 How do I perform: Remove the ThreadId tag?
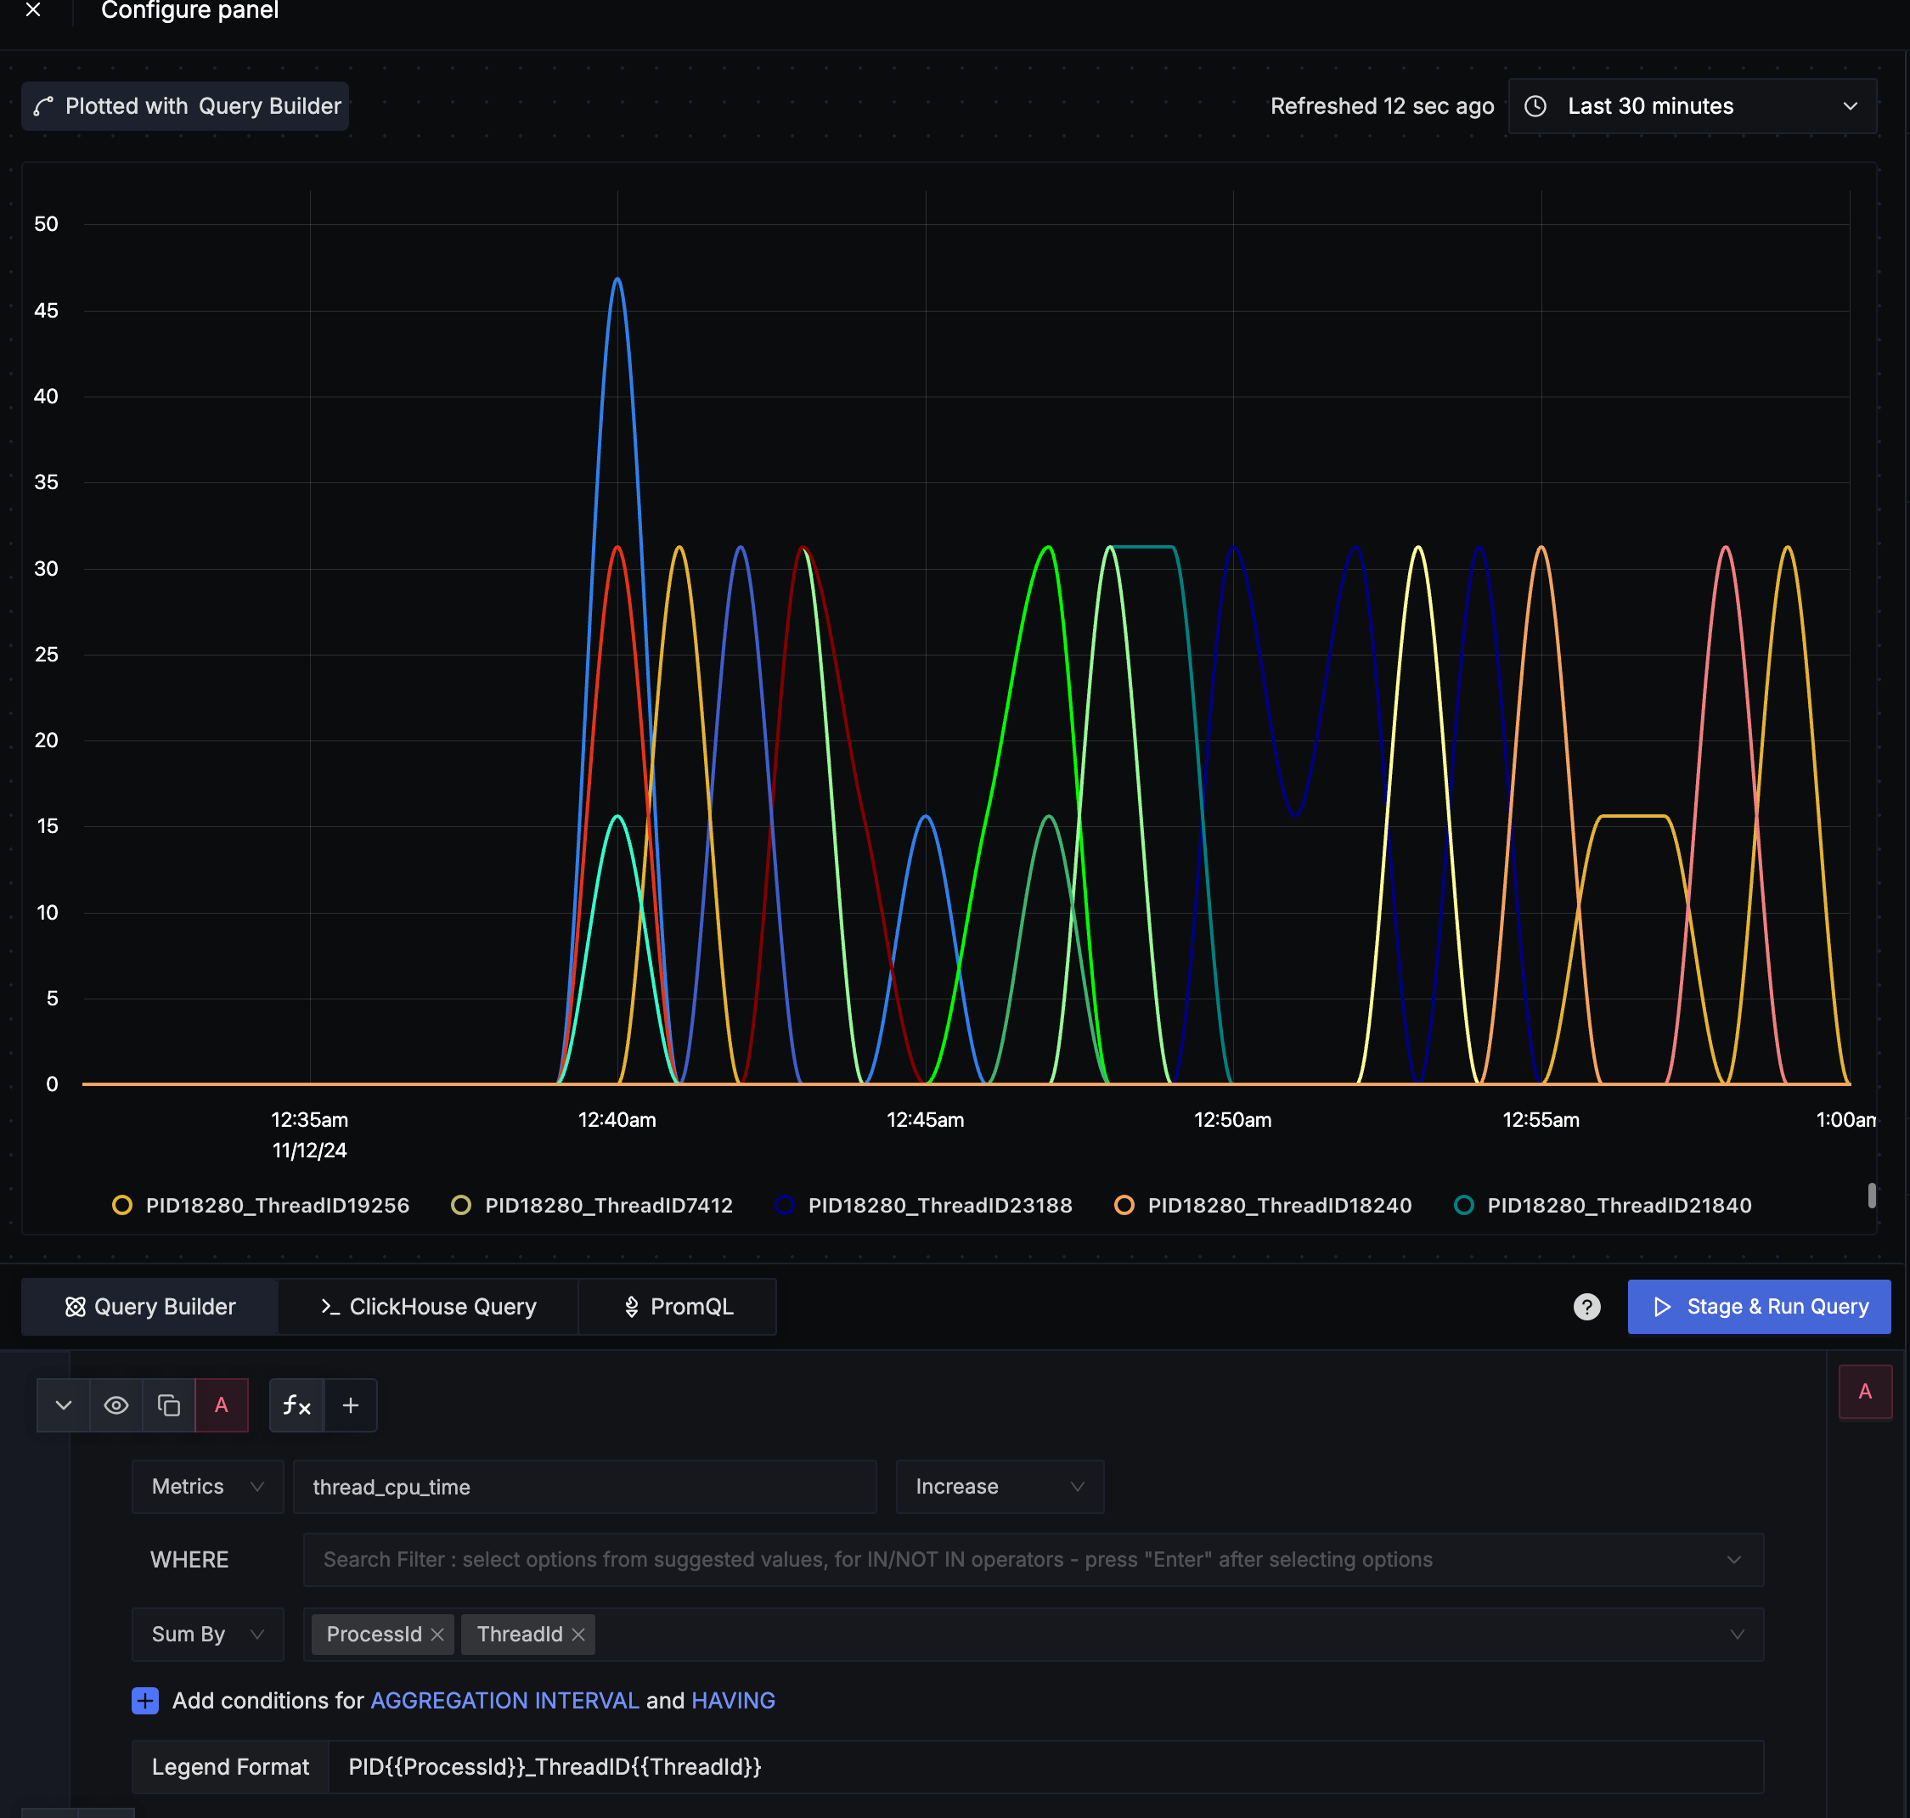pos(578,1635)
